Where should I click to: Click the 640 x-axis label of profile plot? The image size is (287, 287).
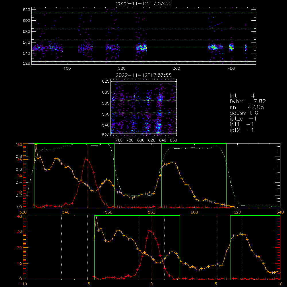point(280,212)
